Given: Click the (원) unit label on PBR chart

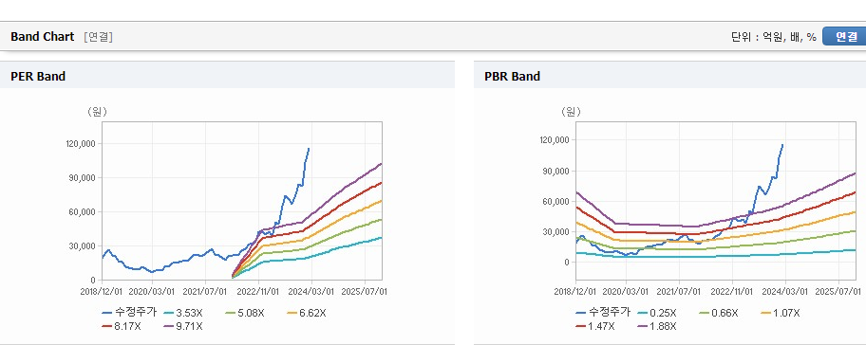Looking at the screenshot, I should coord(571,112).
